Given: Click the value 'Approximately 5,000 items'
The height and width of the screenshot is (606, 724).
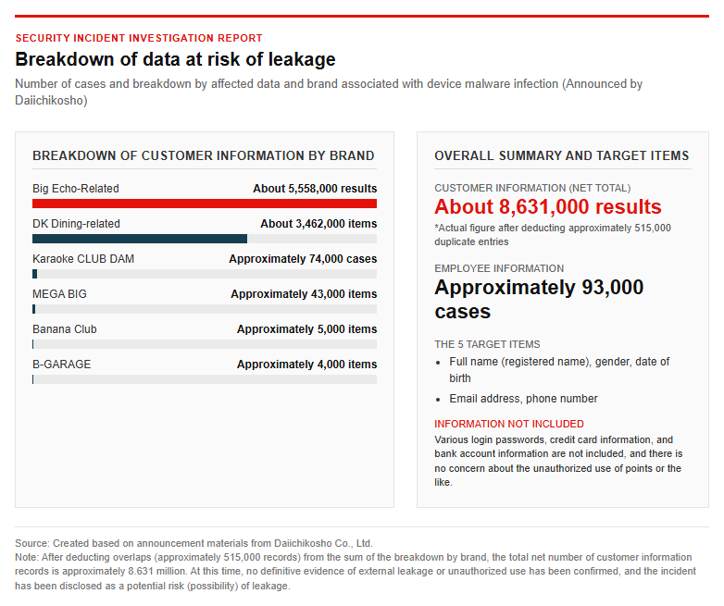Looking at the screenshot, I should pyautogui.click(x=307, y=329).
